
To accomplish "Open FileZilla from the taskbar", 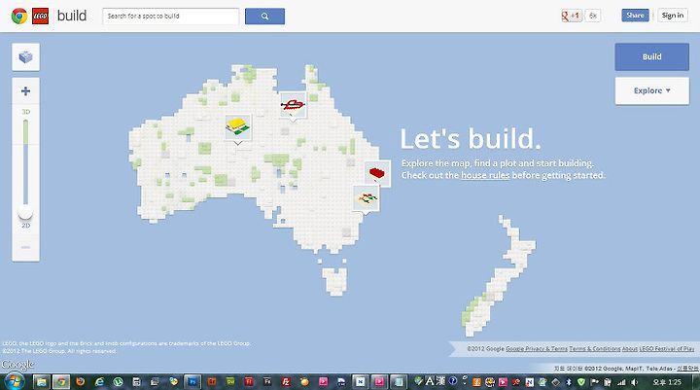I will 286,381.
